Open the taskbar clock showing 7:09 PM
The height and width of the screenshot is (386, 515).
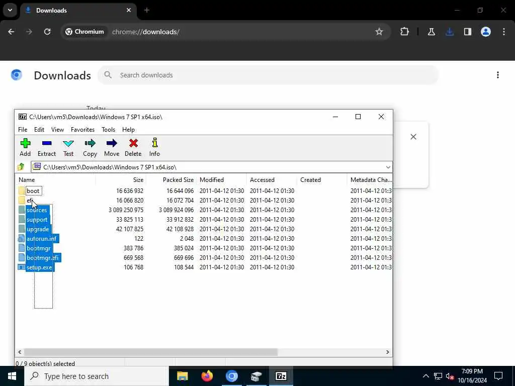click(472, 376)
